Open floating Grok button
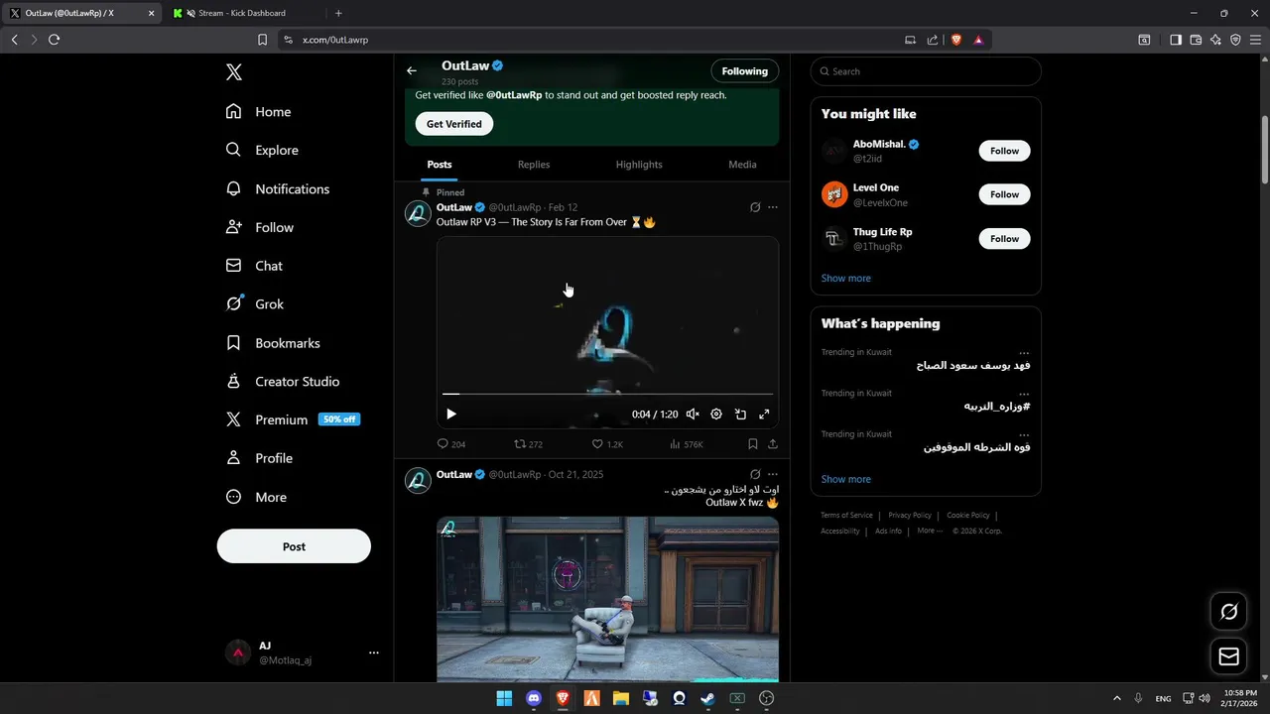 [1228, 612]
